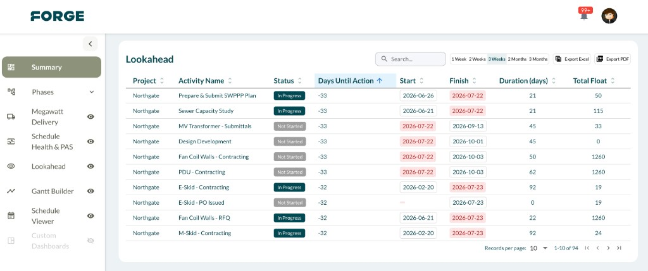Click the Schedule Viewer calendar icon
Viewport: 648px width, 271px height.
coord(11,216)
